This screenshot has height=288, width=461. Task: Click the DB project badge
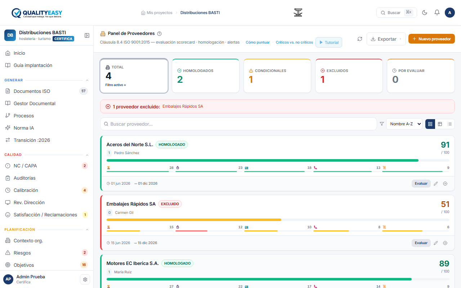(10, 35)
